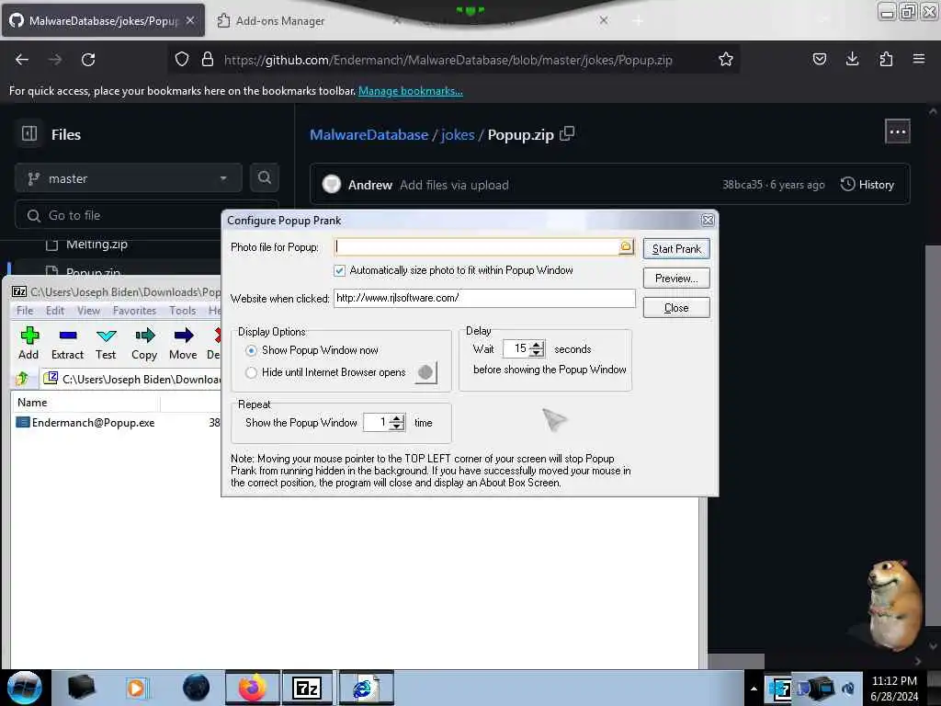
Task: Show tracking protection shield info
Action: click(182, 59)
